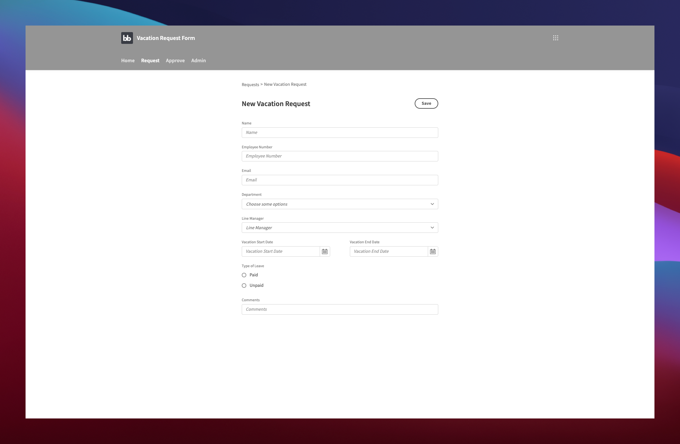Screen dimensions: 680x444
Task: Click the calendar icon for Vacation End Date
Action: pos(433,251)
